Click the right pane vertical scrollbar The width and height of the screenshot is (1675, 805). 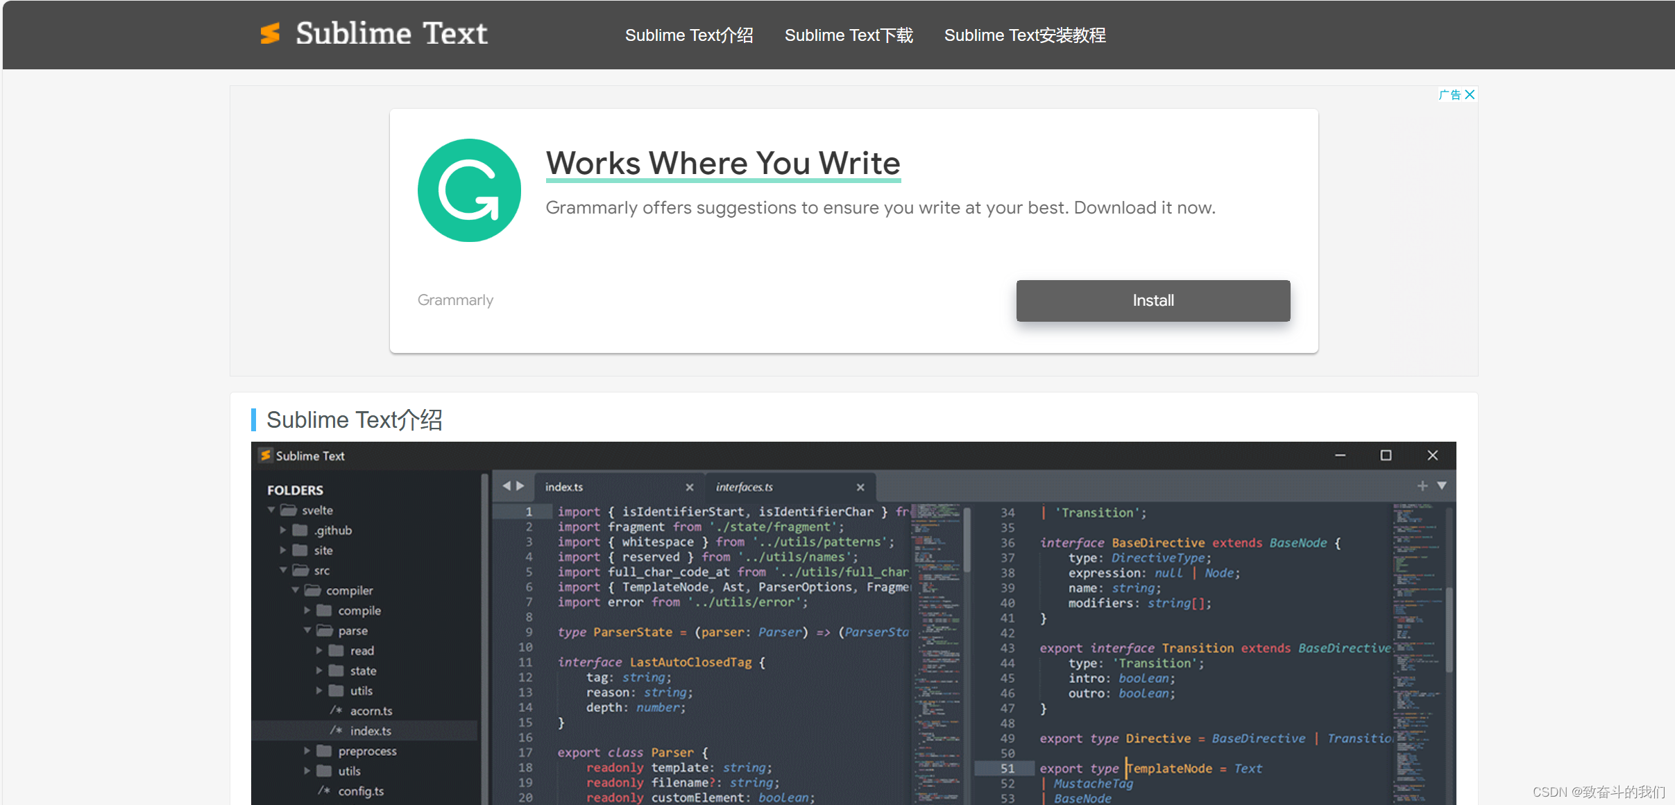[1449, 630]
